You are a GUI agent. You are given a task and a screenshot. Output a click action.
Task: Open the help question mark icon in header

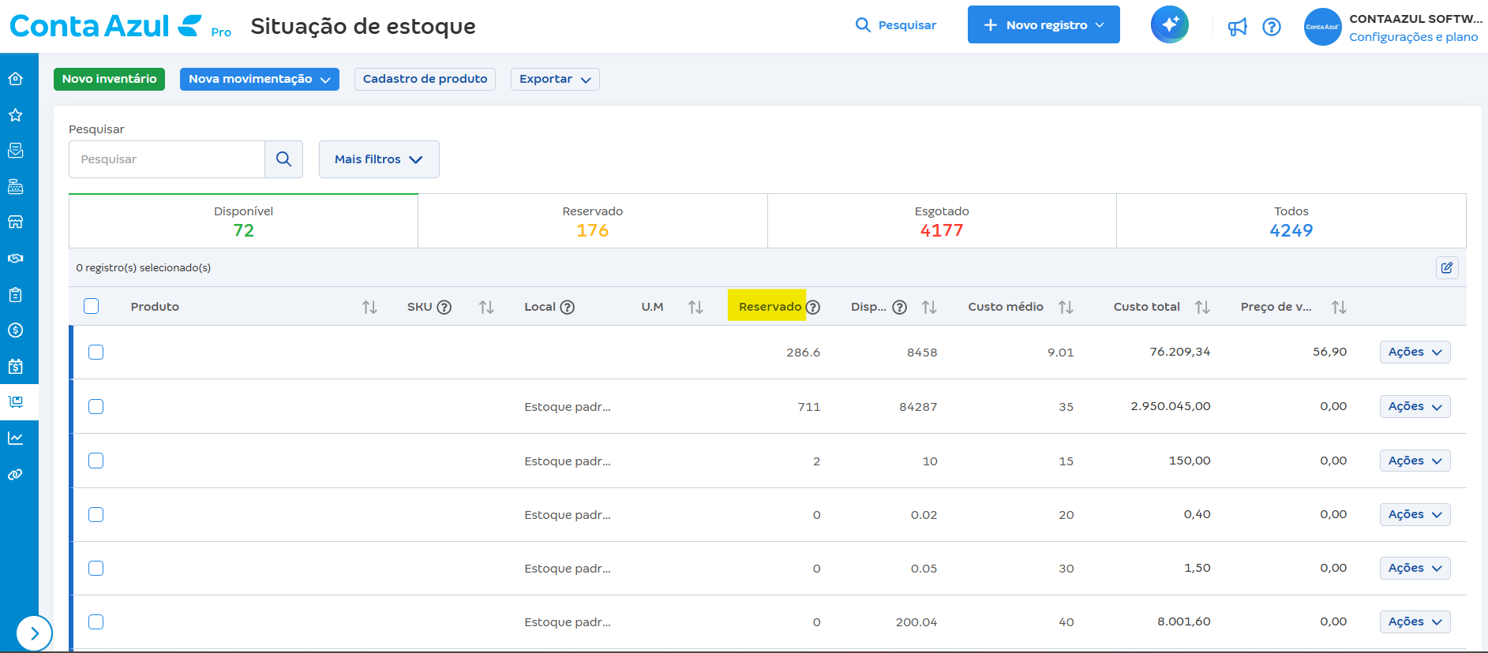pyautogui.click(x=1271, y=27)
